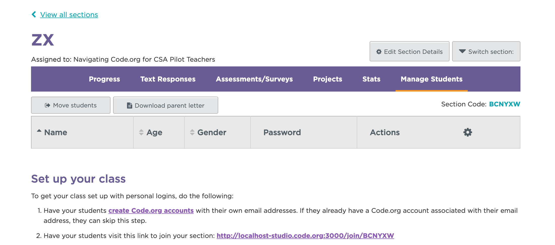
Task: Follow the View all sections link
Action: point(69,15)
